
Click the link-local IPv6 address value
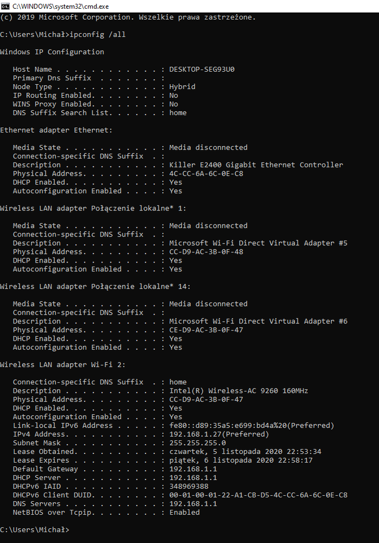(x=251, y=426)
